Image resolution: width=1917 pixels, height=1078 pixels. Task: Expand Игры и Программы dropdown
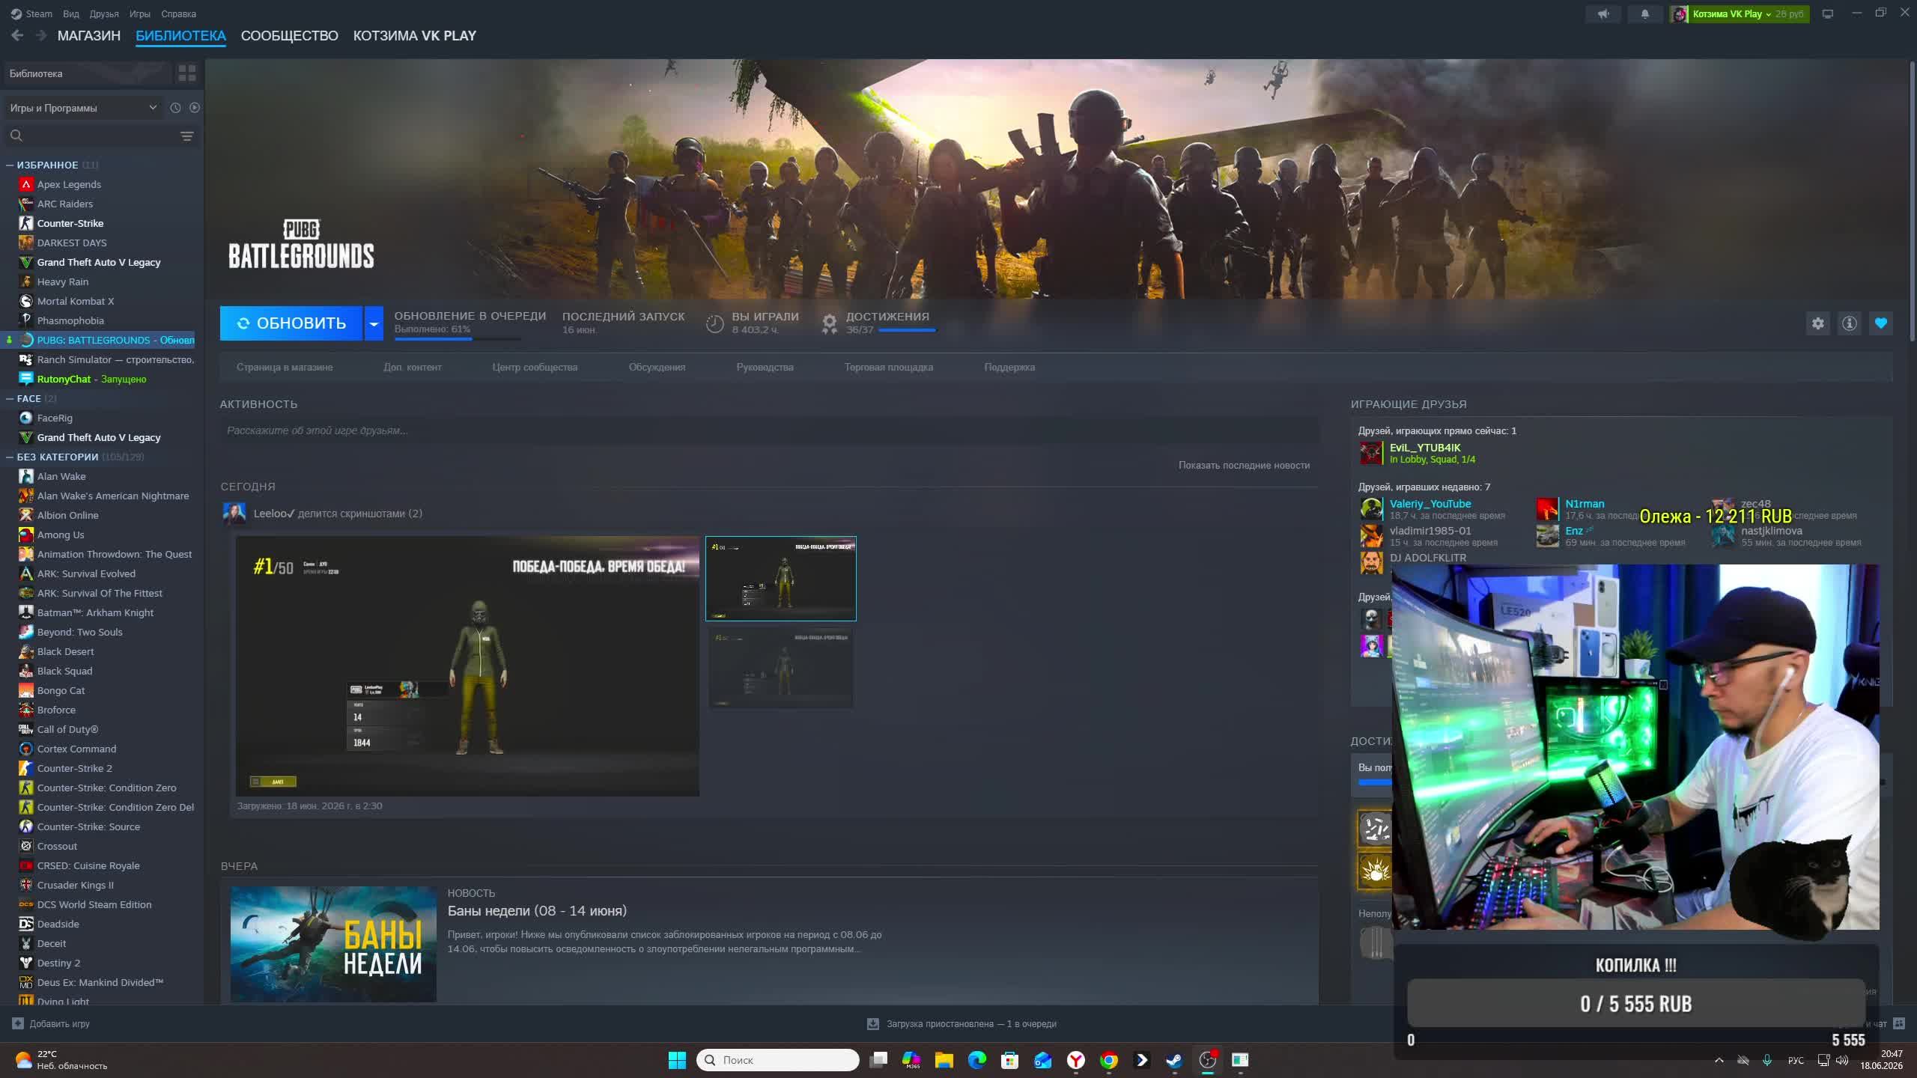[x=84, y=108]
